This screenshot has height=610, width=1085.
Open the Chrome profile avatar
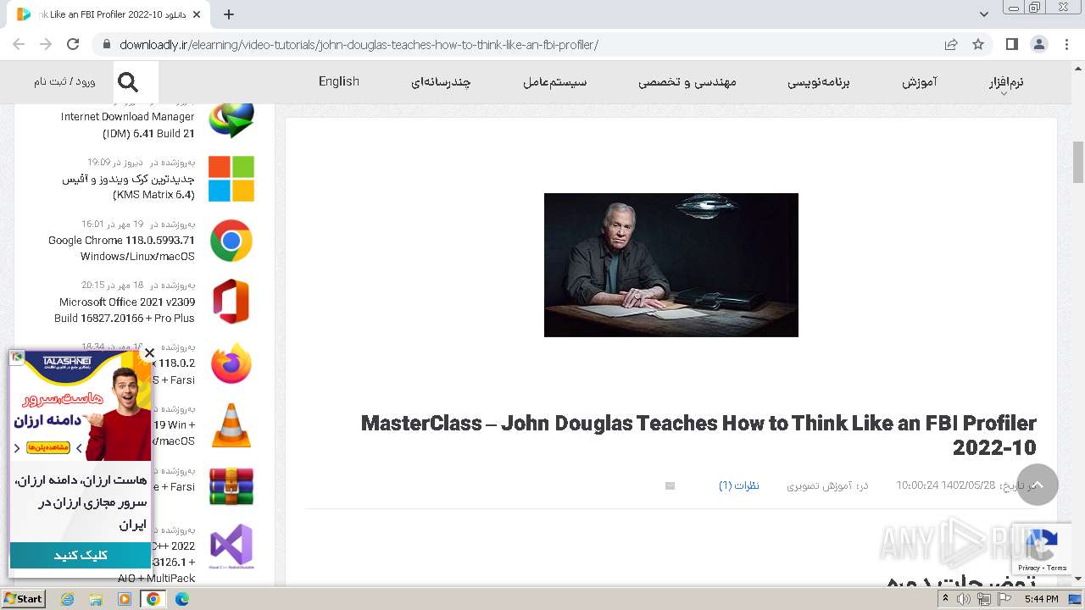[1039, 44]
